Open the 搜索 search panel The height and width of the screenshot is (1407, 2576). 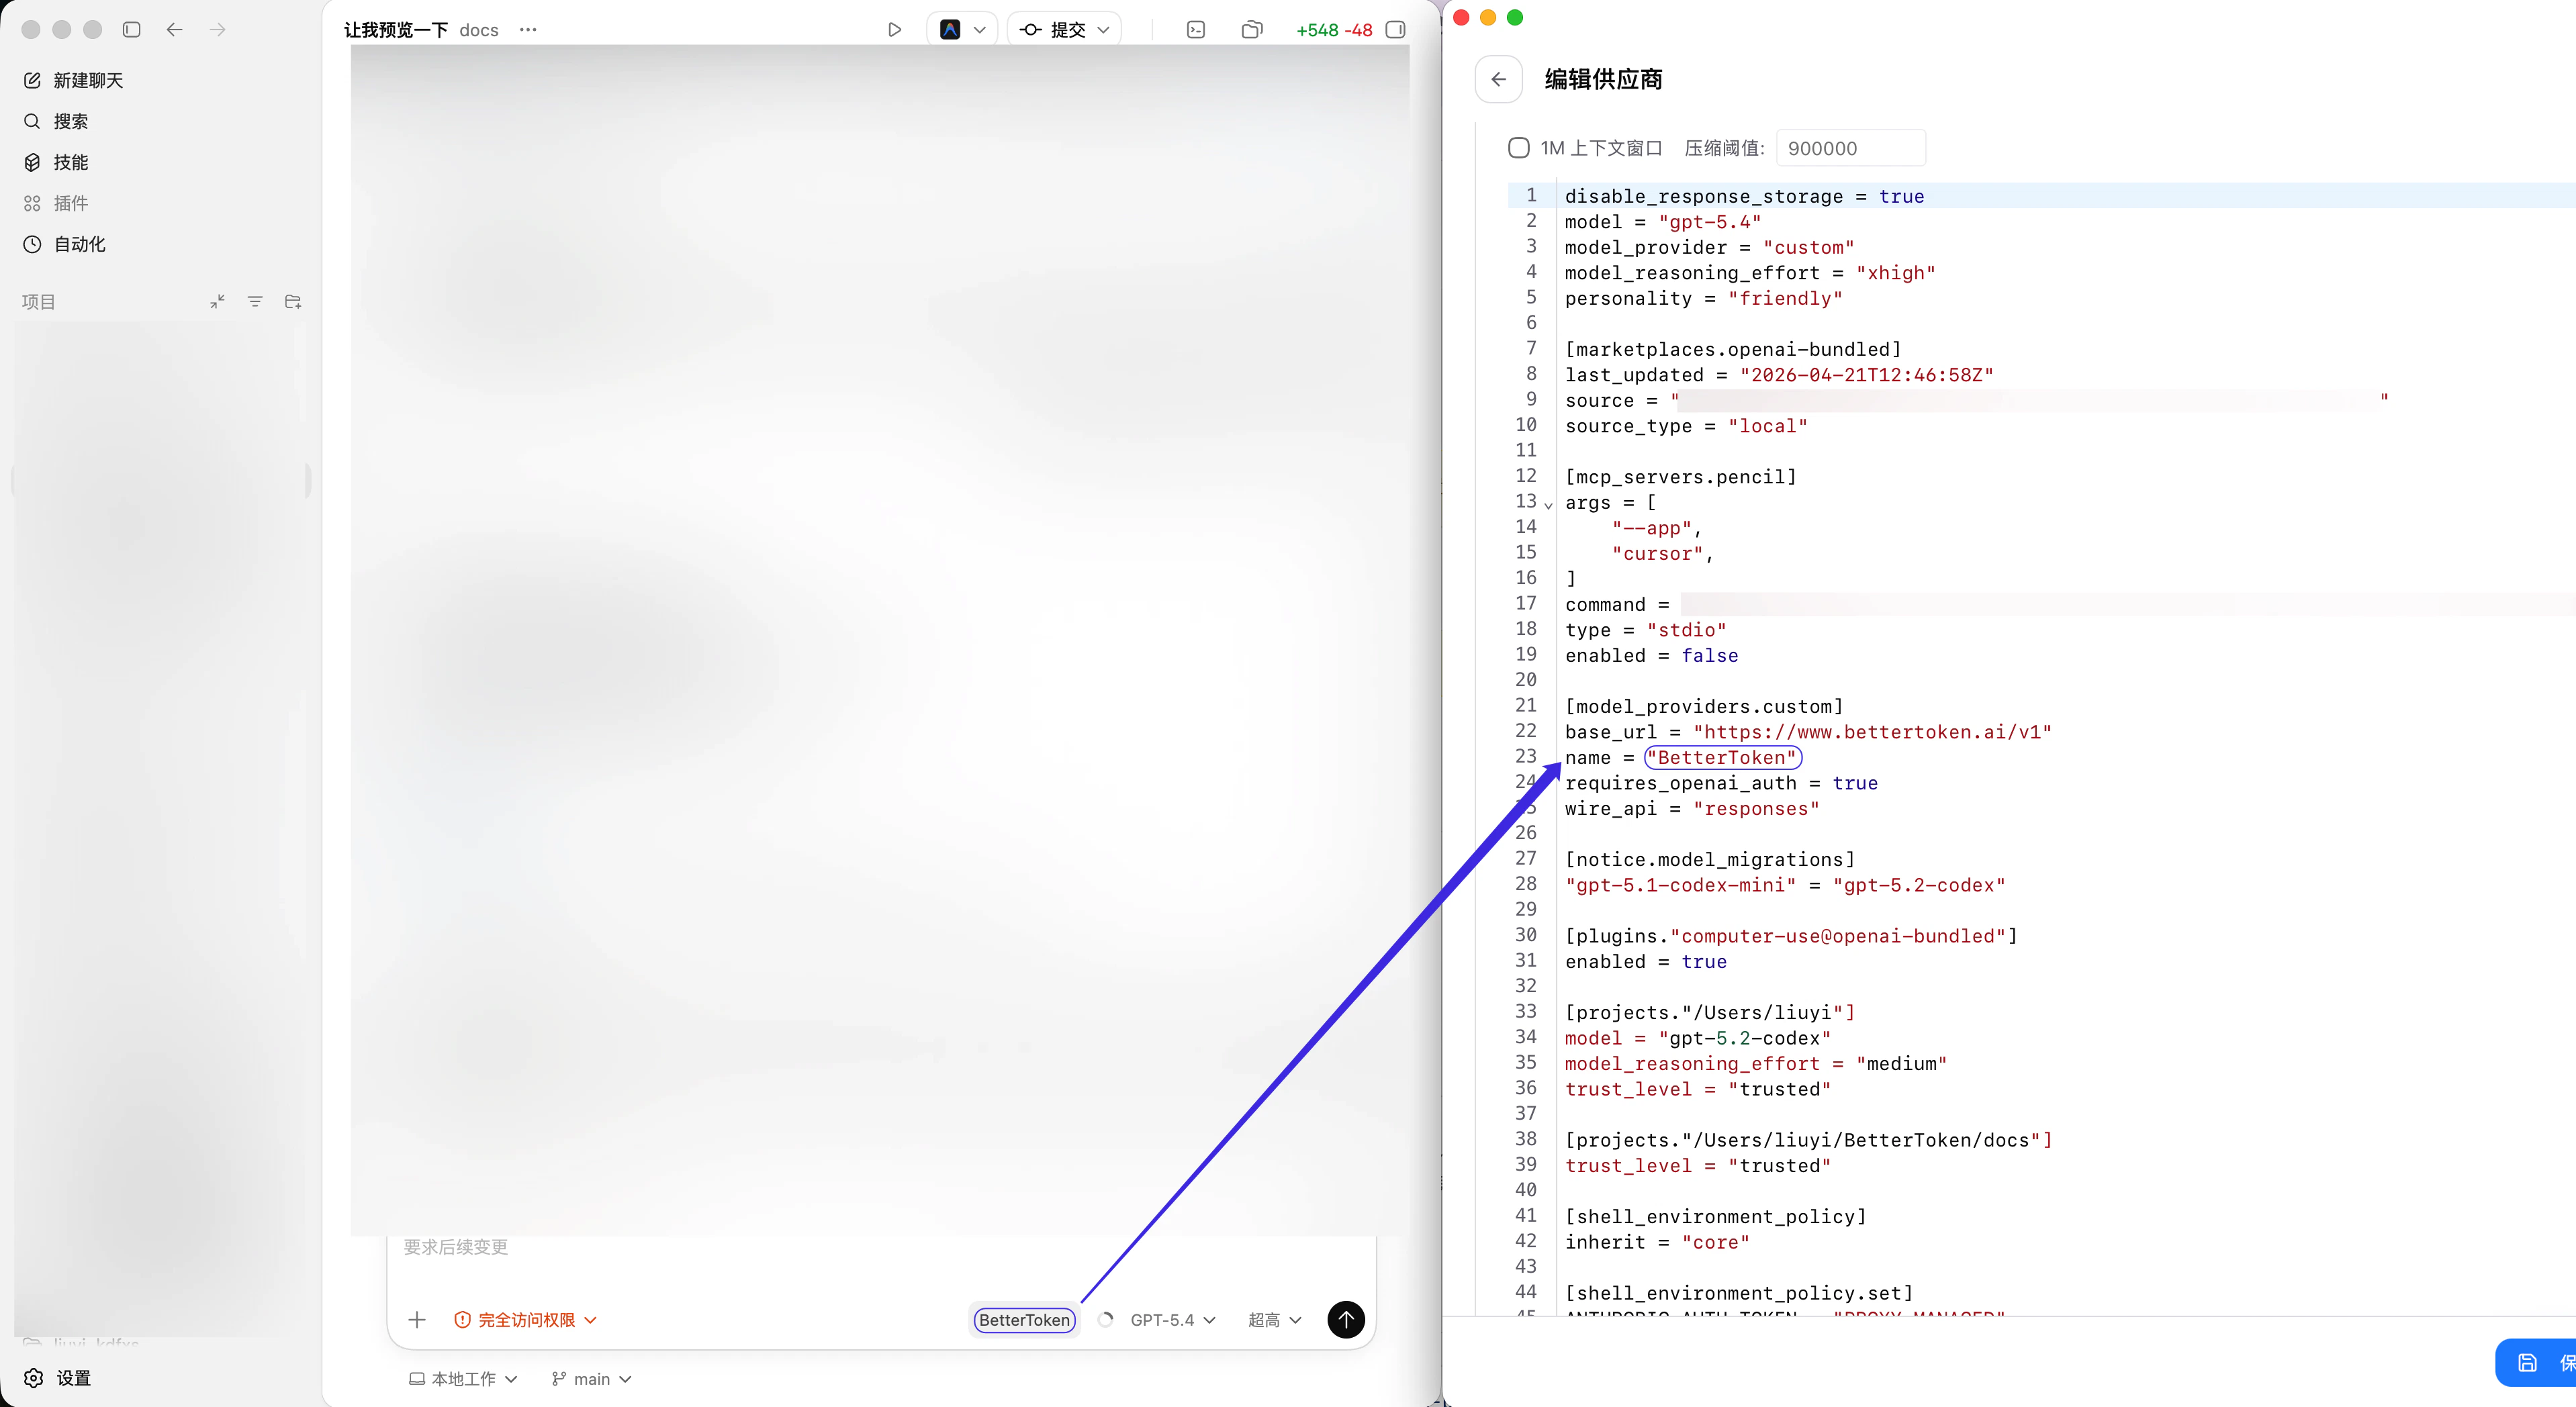pyautogui.click(x=70, y=121)
